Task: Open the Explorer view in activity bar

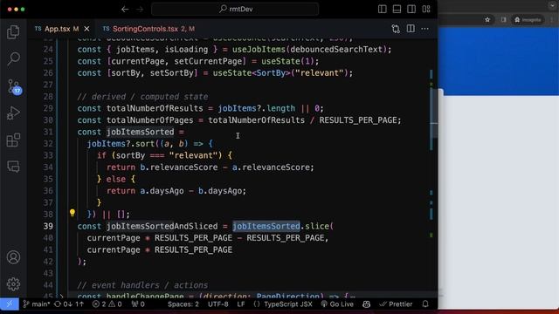Action: (13, 32)
